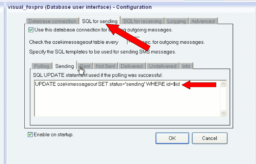Open the Not Sent sub-tab
This screenshot has width=256, height=164.
click(105, 66)
